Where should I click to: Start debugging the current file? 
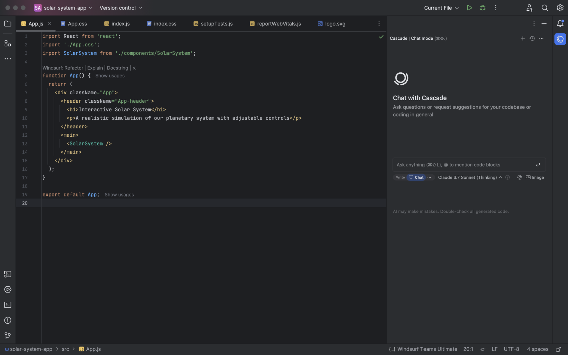coord(483,8)
